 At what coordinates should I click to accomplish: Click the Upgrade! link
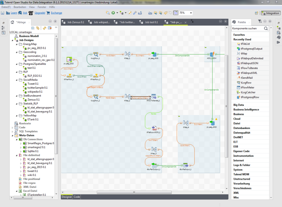coord(40,13)
